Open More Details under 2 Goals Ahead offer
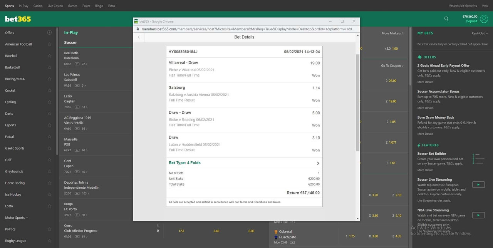493x248 pixels. 425,82
